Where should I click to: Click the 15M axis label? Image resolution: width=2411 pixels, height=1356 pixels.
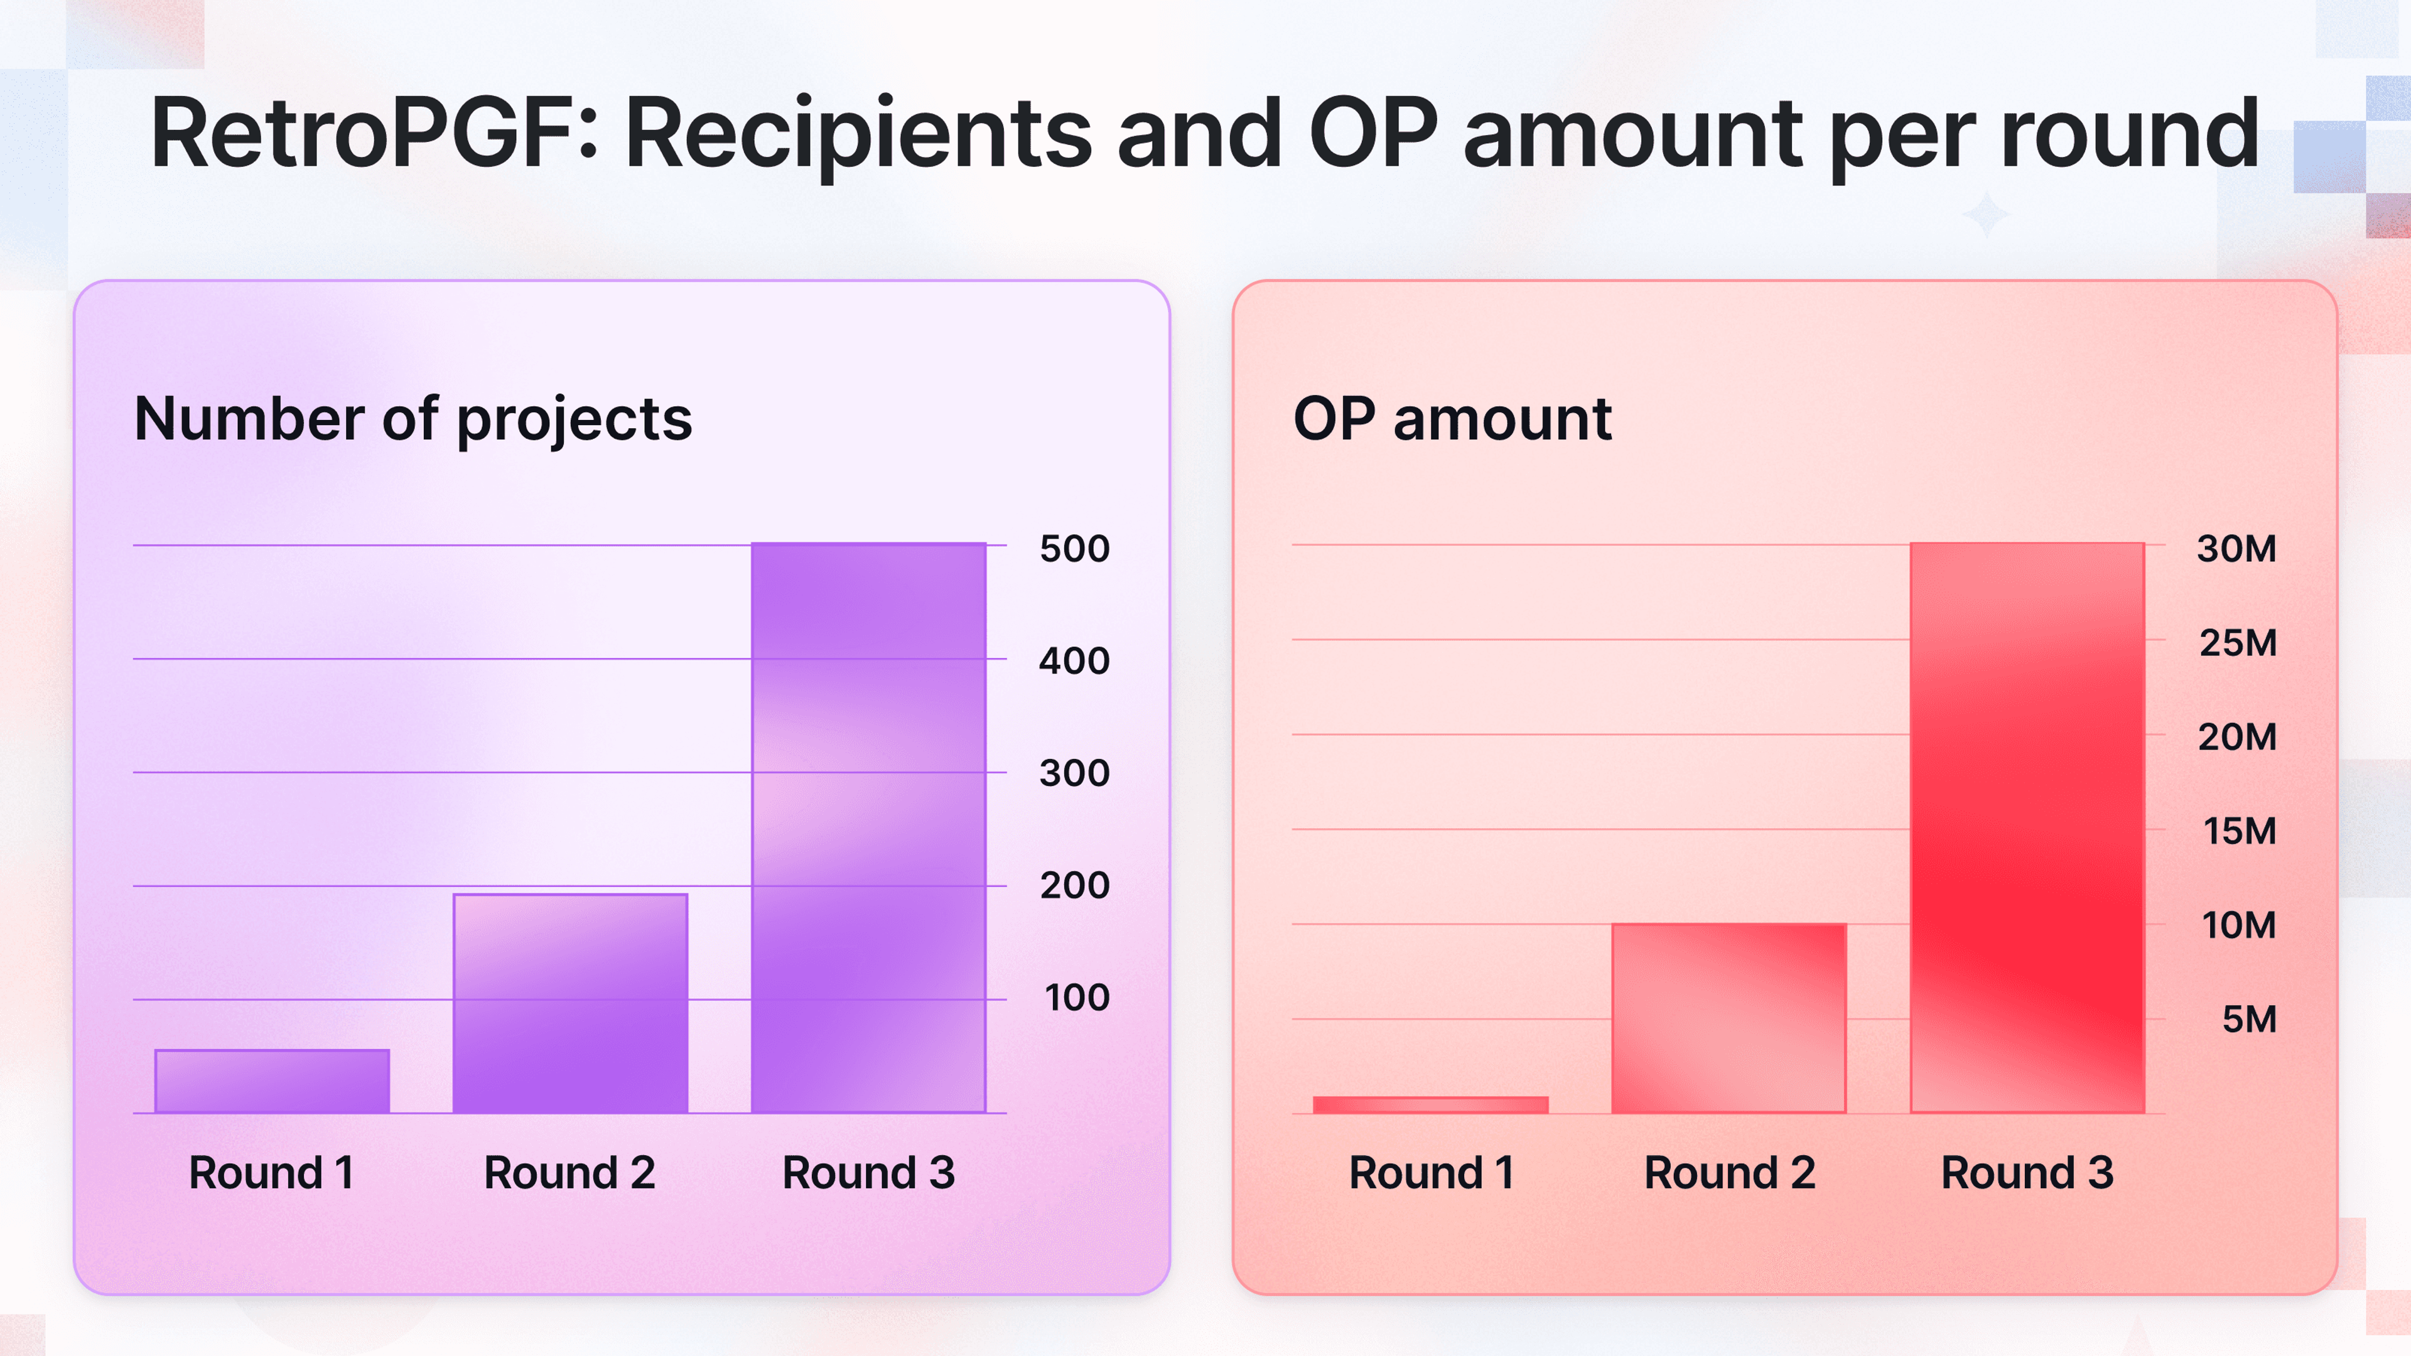[2240, 831]
